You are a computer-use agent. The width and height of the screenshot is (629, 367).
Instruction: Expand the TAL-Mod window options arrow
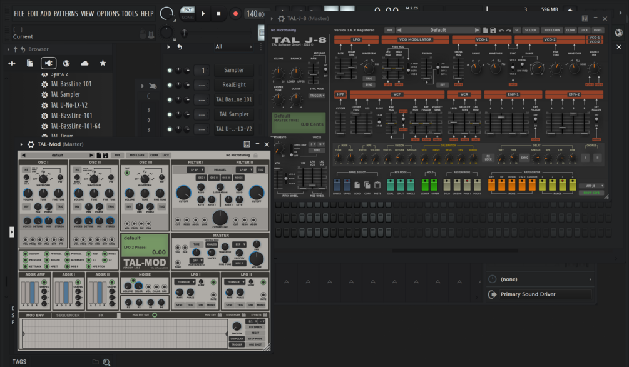click(x=21, y=144)
